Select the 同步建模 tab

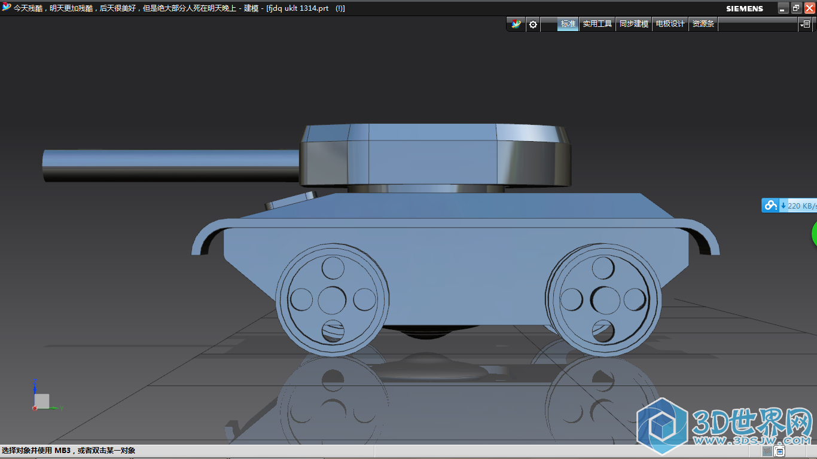click(634, 24)
